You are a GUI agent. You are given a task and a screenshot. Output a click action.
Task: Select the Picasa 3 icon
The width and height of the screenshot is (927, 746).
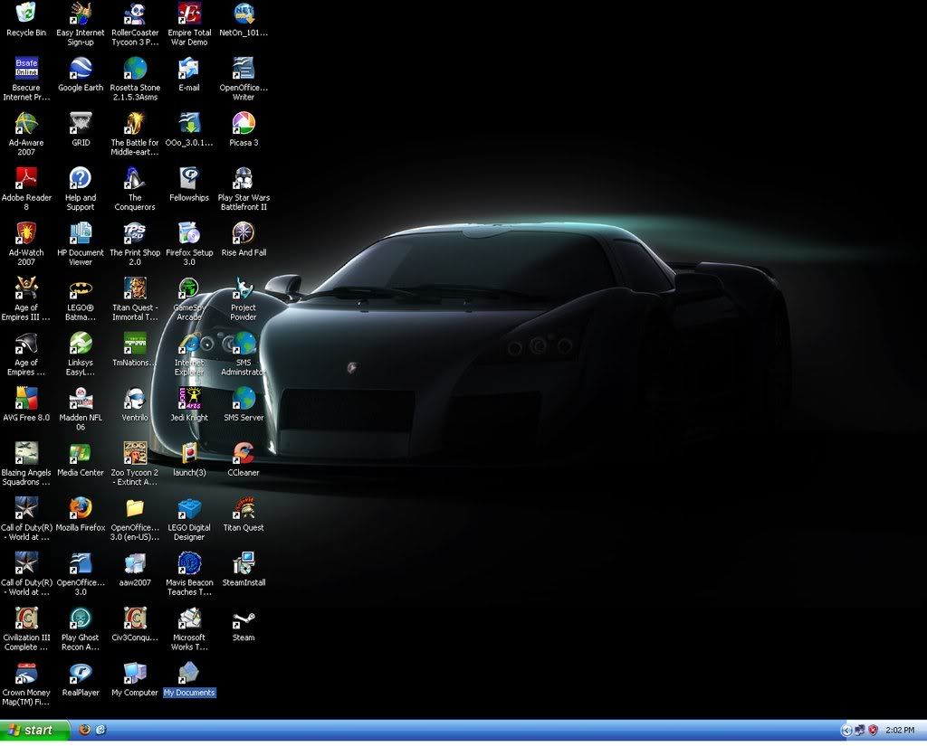point(244,124)
